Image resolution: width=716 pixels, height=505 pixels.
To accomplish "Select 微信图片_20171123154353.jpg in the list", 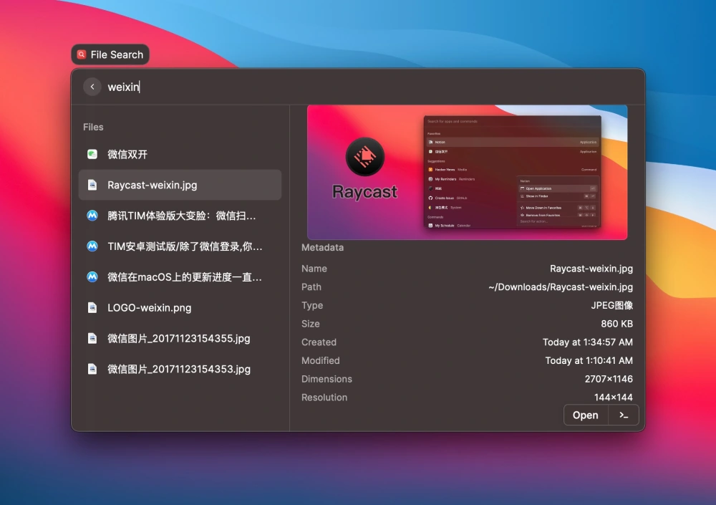I will 180,369.
